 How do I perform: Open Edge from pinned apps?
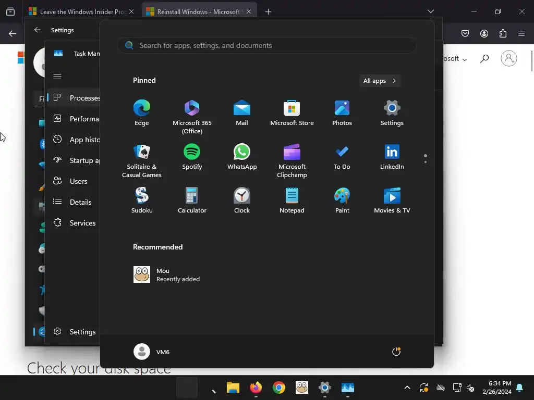(142, 113)
